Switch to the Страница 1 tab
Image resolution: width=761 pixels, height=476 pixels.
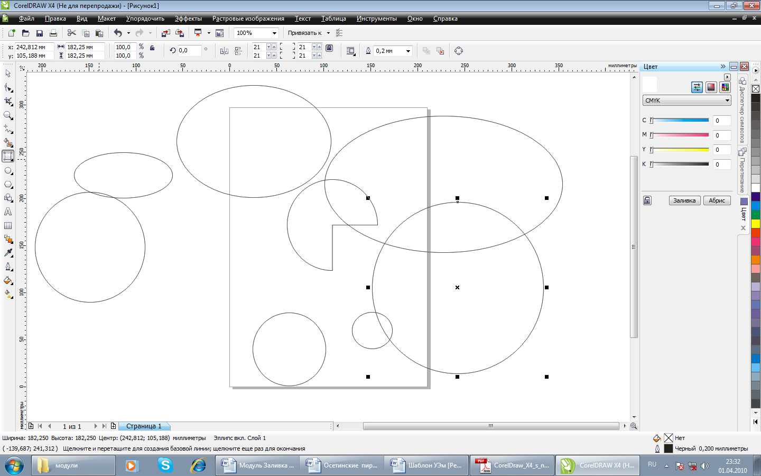144,426
